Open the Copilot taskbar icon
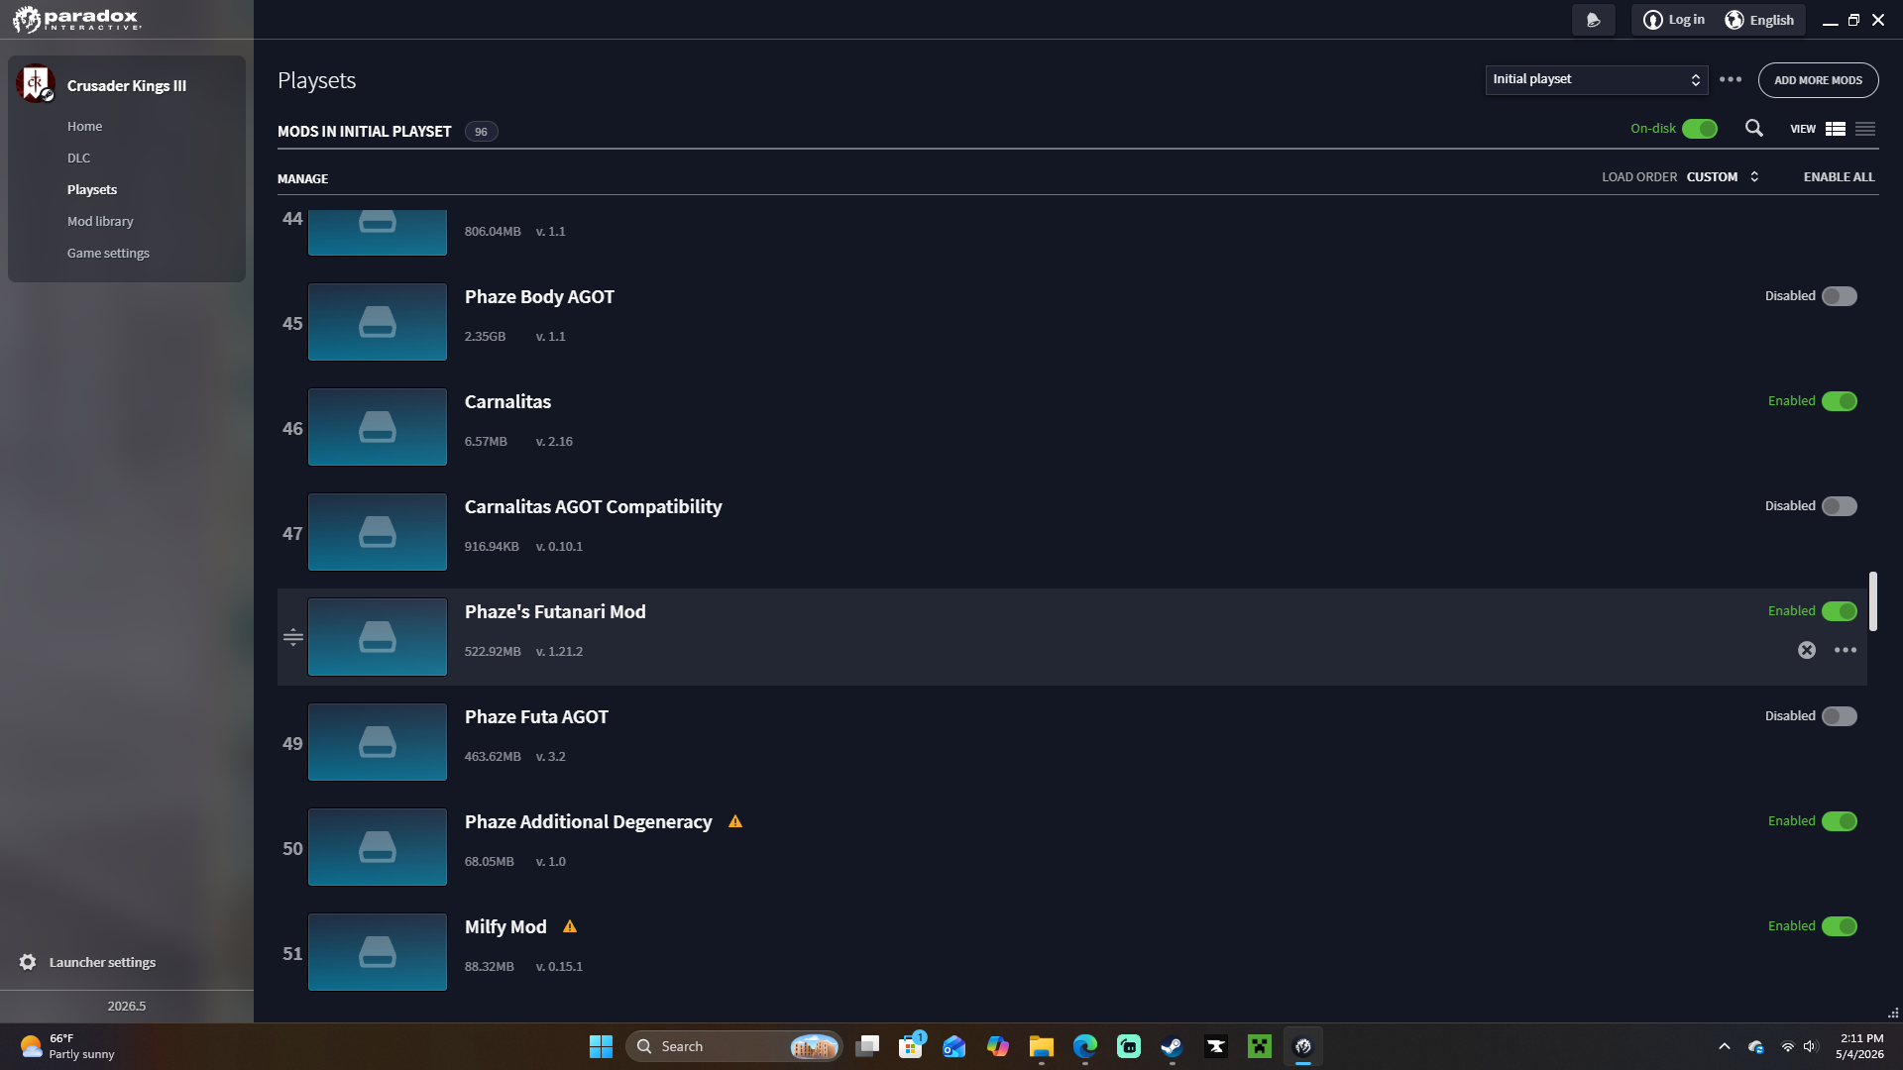 tap(997, 1046)
